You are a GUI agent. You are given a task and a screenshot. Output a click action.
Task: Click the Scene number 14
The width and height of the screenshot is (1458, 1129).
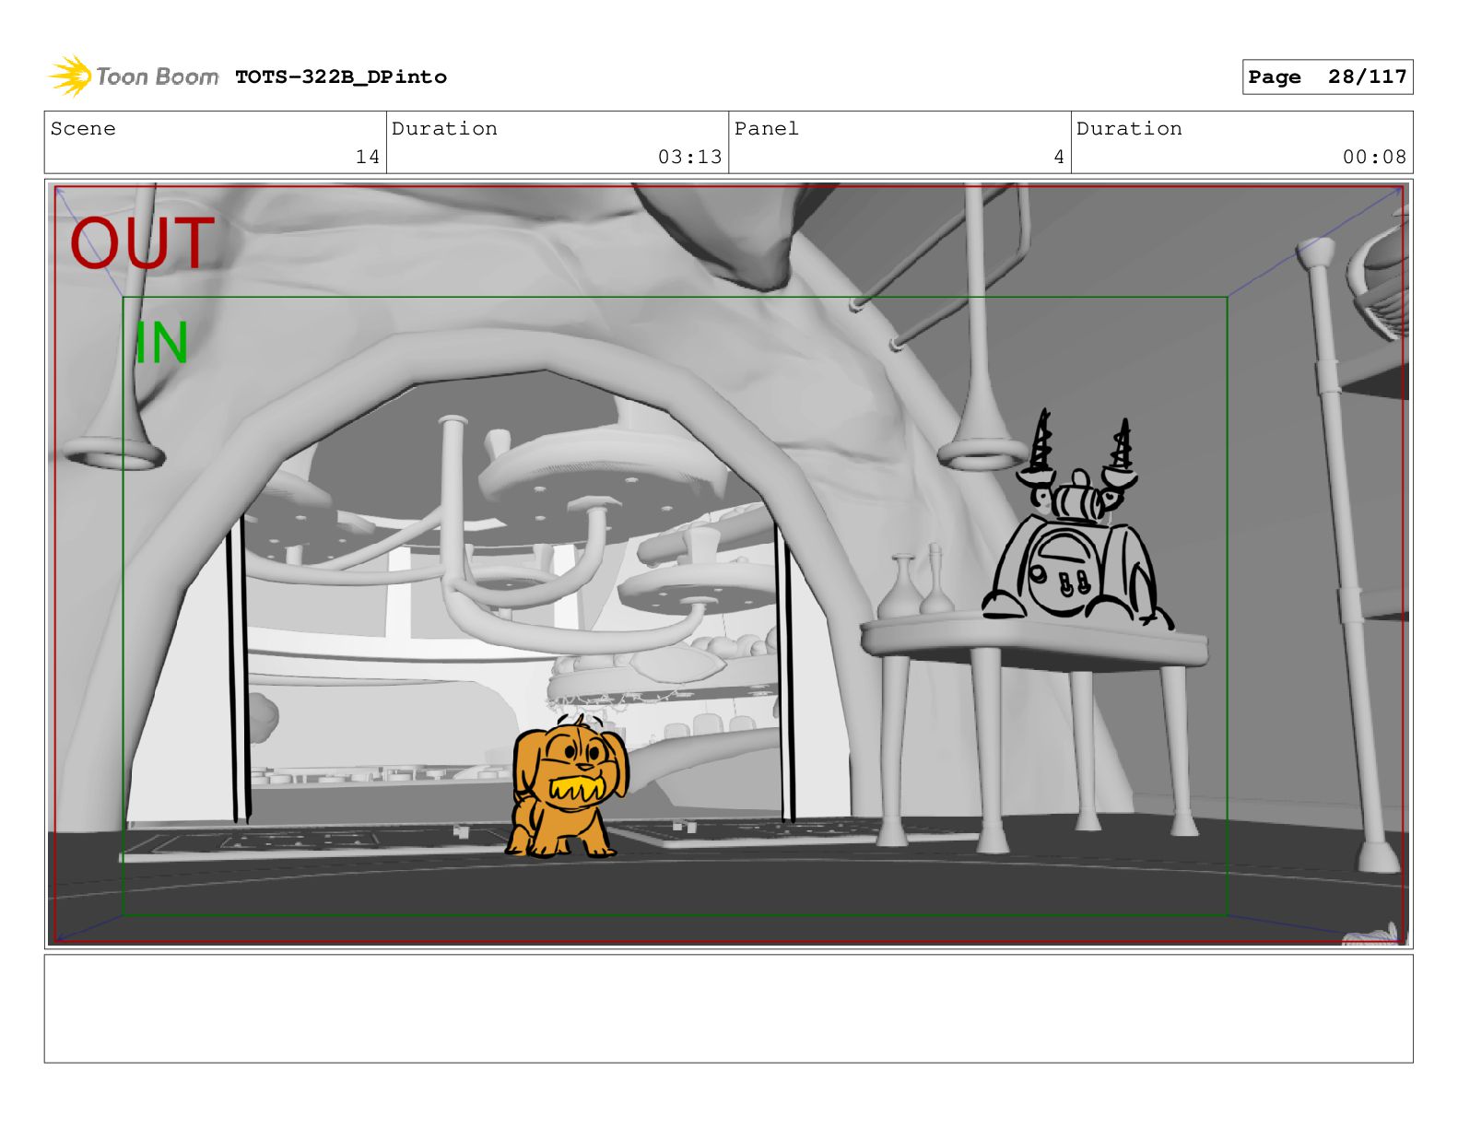tap(368, 157)
